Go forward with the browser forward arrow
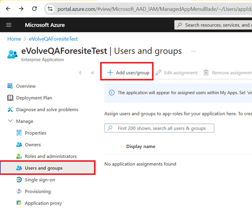The height and width of the screenshot is (210, 252). click(21, 9)
